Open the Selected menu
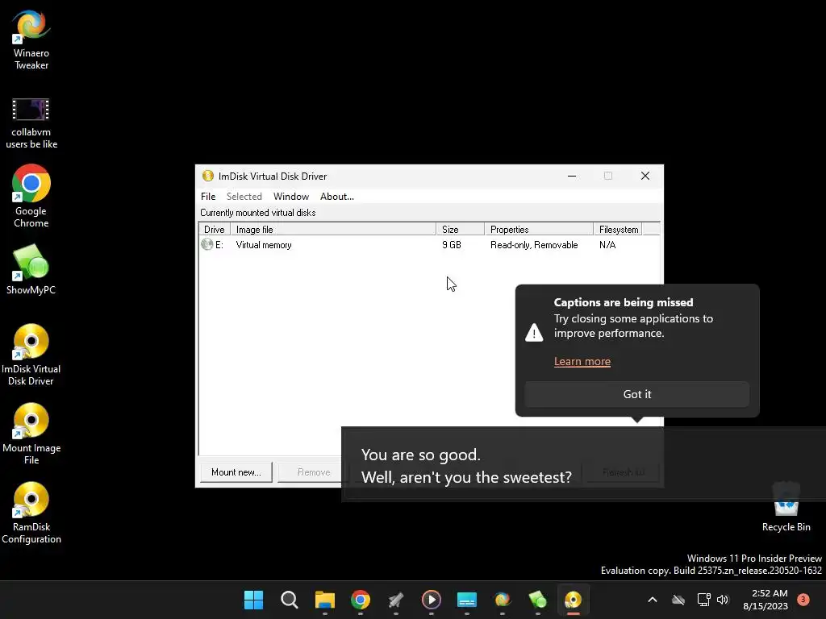 (x=244, y=197)
